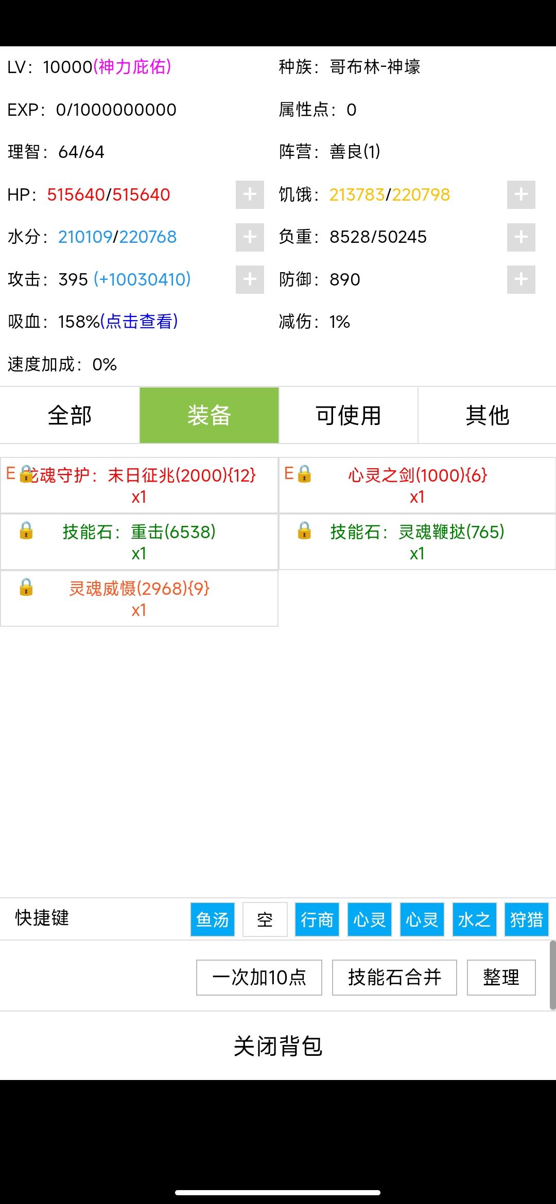
Task: Tap lock icon on 技能石：灵魂鞭挞 item
Action: tap(304, 530)
